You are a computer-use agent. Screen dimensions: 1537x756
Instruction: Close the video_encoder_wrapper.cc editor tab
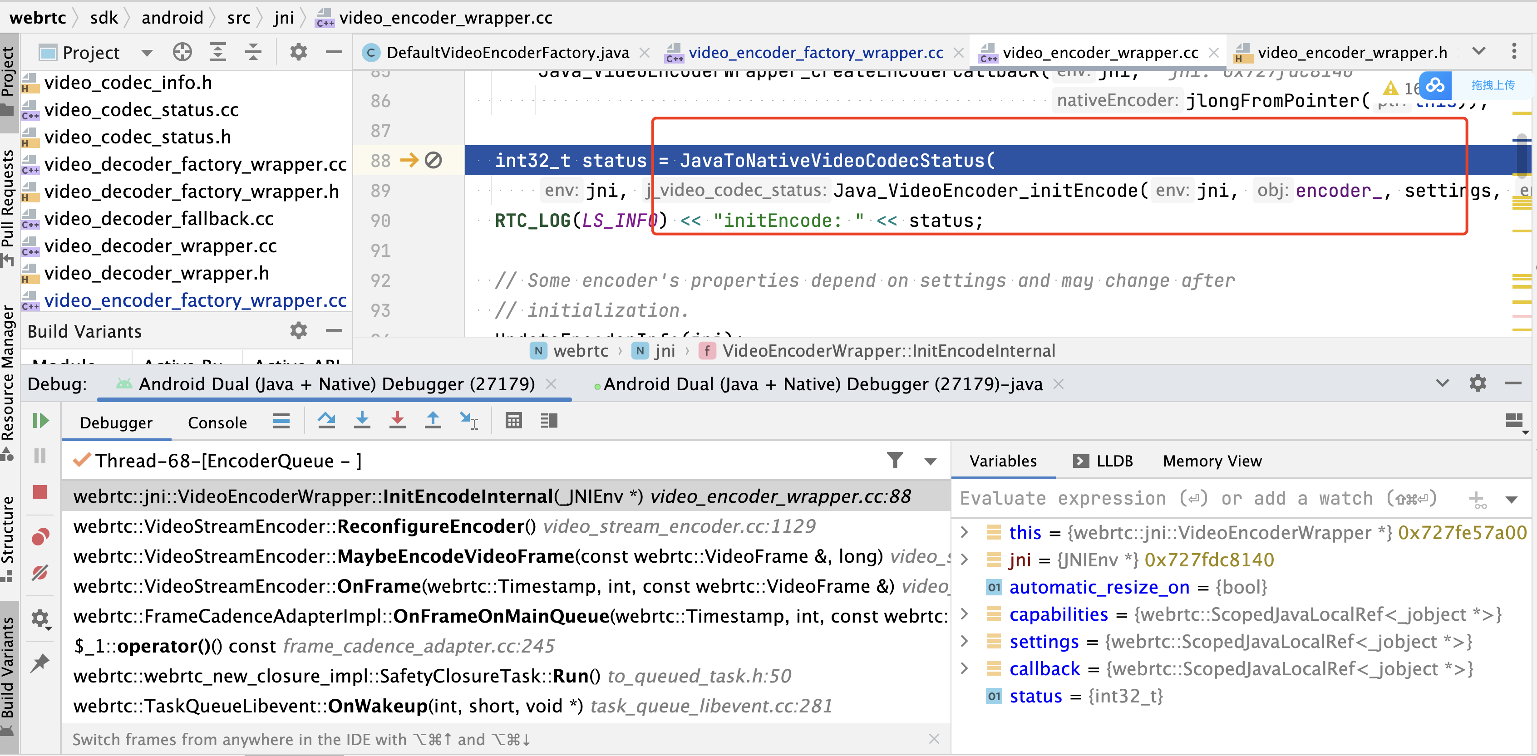[1214, 53]
